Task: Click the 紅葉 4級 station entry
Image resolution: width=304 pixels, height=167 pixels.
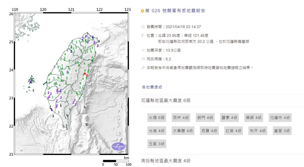Action: pyautogui.click(x=233, y=131)
